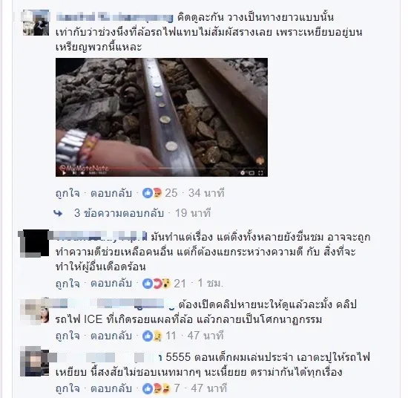Click play icon in the video thumbnail
408x398 pixels.
64,173
